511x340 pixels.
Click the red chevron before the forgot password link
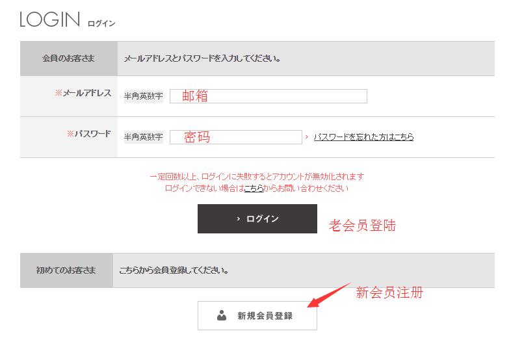point(306,137)
